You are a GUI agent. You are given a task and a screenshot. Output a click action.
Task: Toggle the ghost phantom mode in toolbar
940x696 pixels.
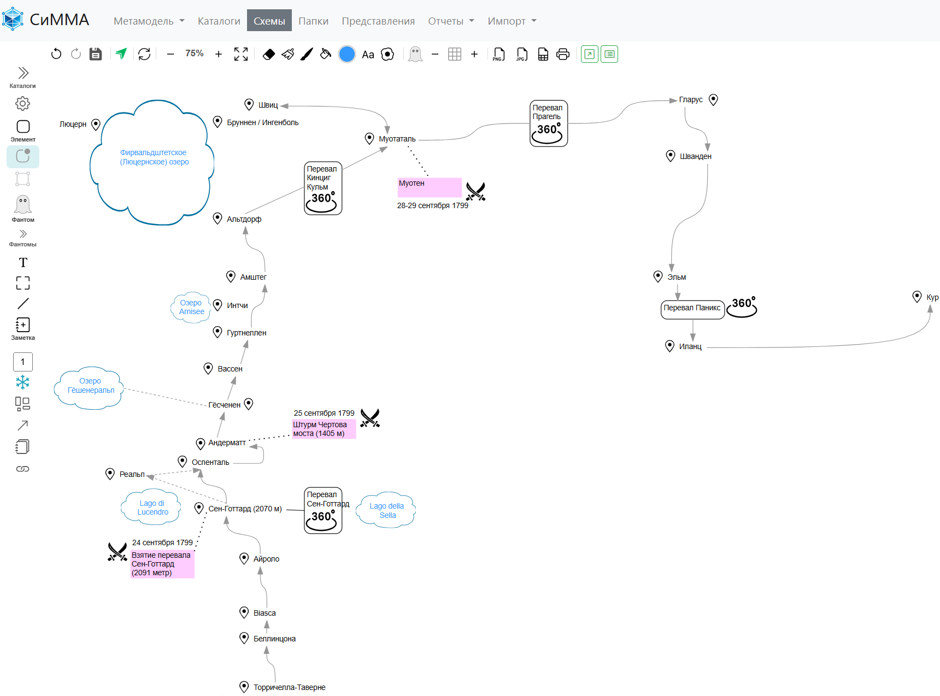click(x=415, y=54)
